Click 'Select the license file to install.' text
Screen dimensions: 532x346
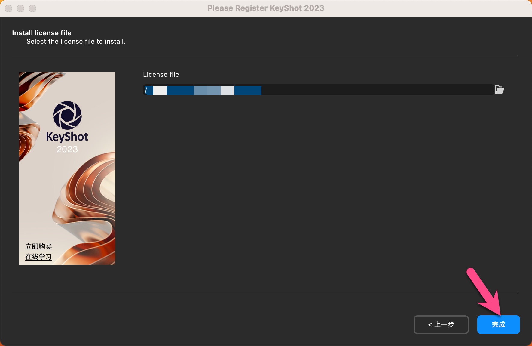(x=76, y=42)
